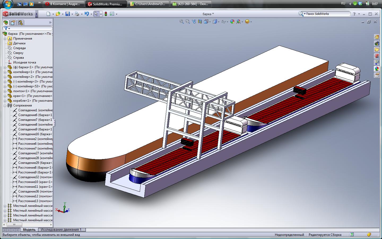Click the Rebuild traffic light icon
The height and width of the screenshot is (239, 382).
[106, 14]
